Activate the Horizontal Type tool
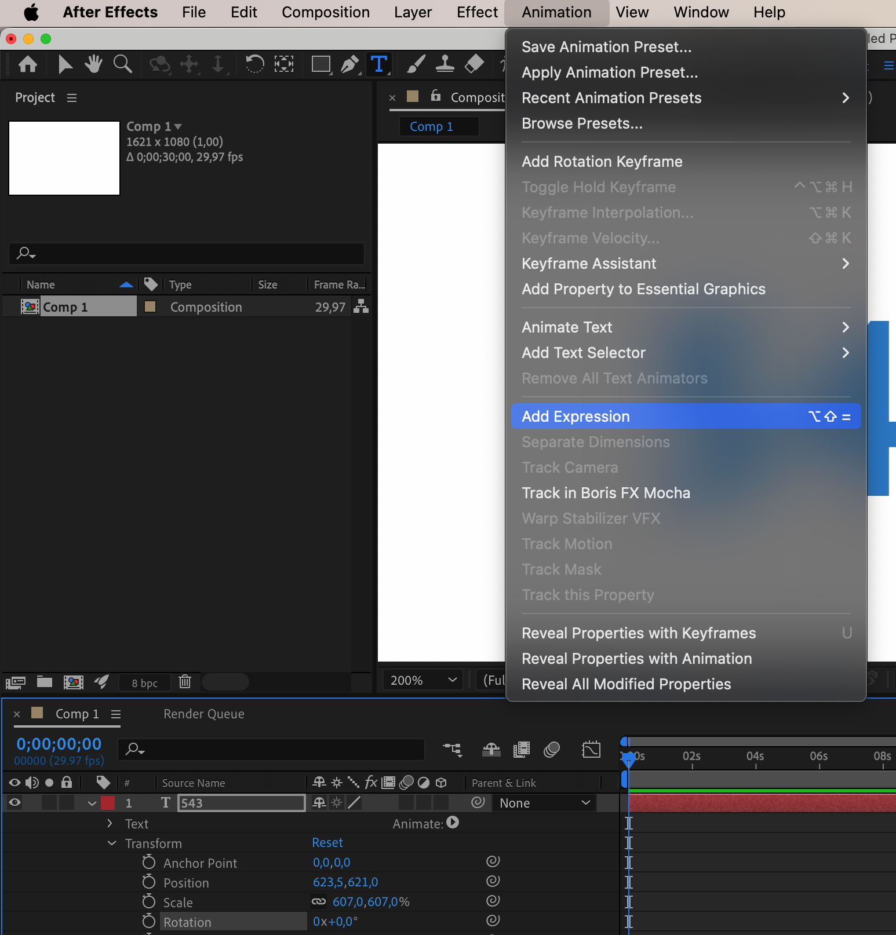This screenshot has height=935, width=896. 378,64
